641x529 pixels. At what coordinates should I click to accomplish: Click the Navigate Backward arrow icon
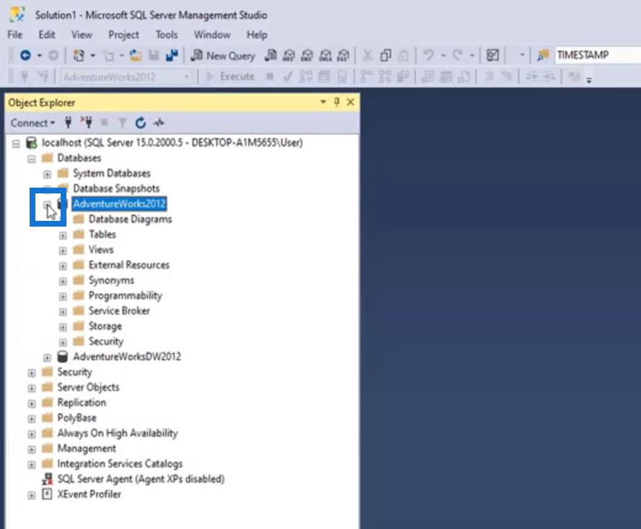pos(25,55)
